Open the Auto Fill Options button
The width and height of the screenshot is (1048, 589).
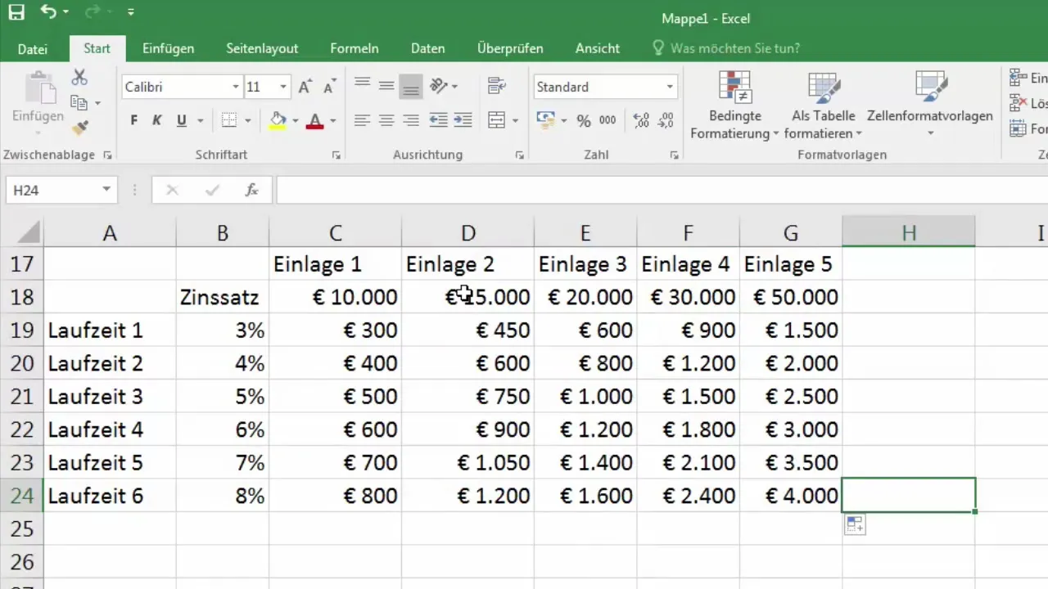[x=855, y=525]
